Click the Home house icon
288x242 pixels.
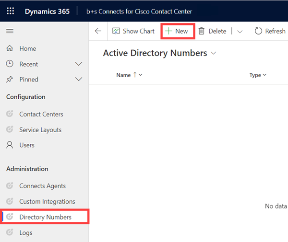(x=10, y=48)
